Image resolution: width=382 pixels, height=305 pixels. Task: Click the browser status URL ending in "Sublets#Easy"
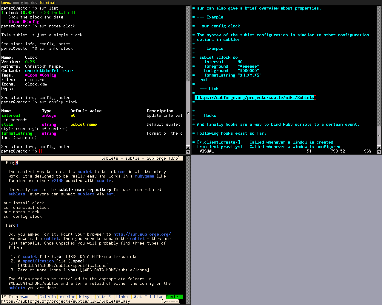point(66,301)
